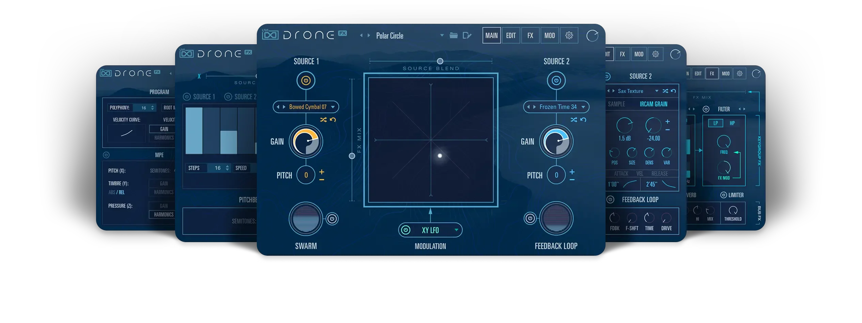The height and width of the screenshot is (323, 862).
Task: Click the volume knob icon in main header
Action: click(592, 36)
